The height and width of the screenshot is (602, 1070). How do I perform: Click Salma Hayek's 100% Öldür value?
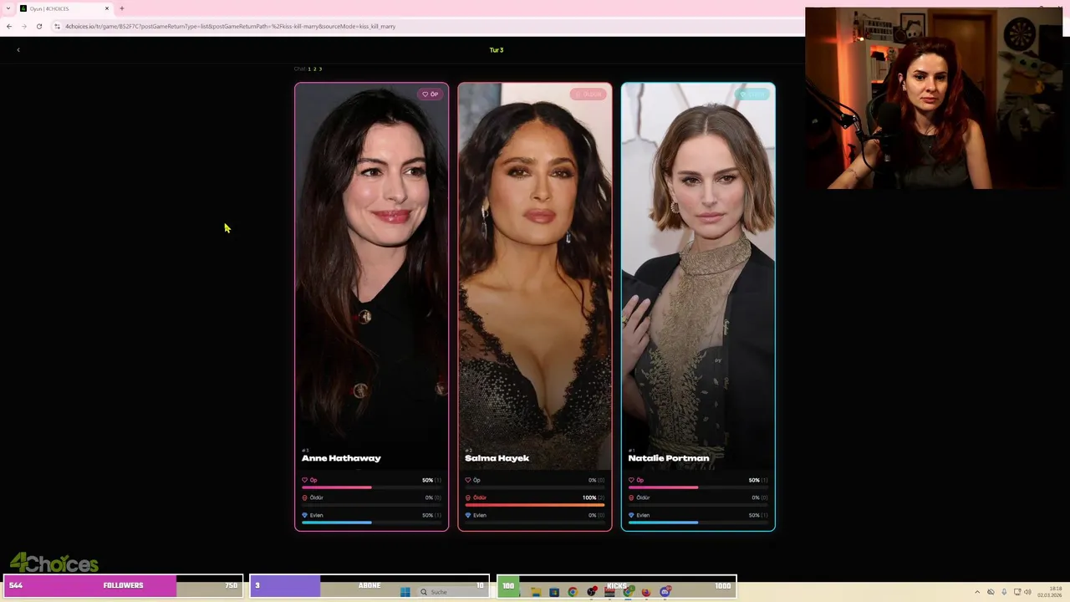589,497
